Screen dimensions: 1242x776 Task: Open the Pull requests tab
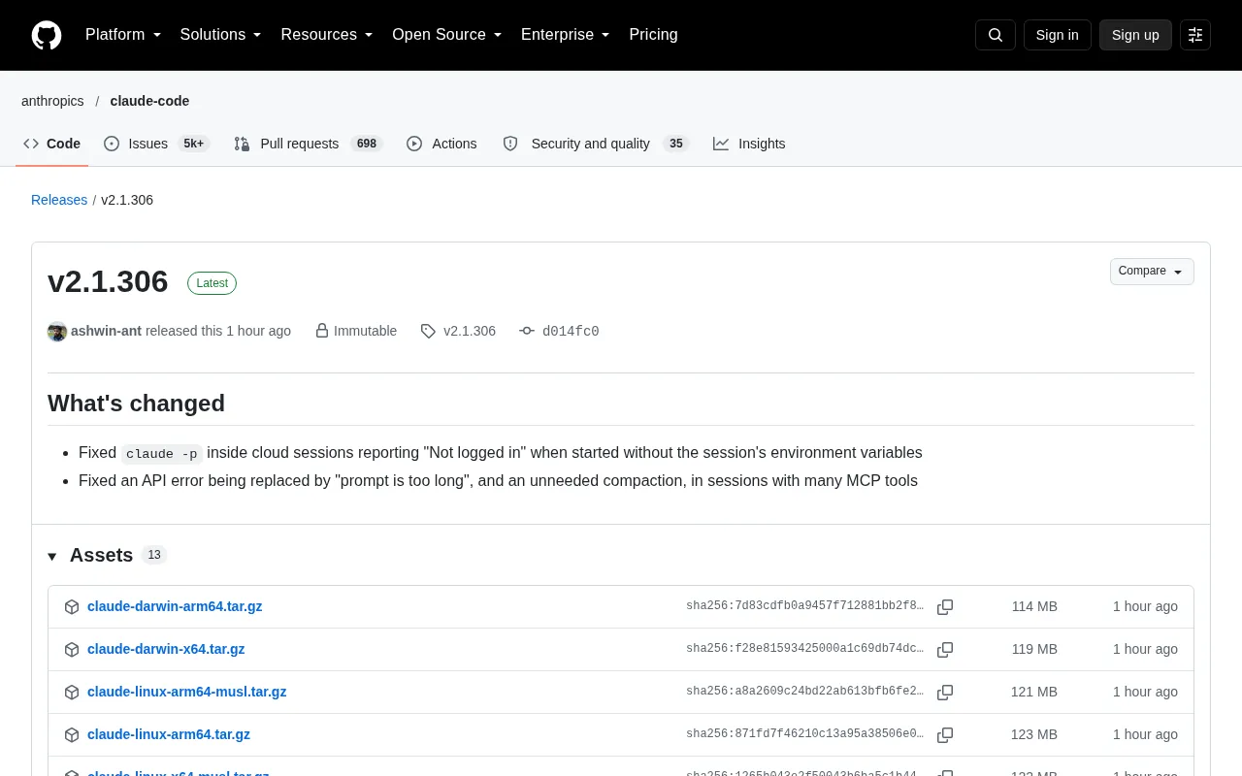(309, 144)
